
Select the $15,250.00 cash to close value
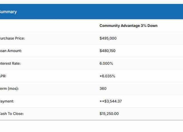coord(109,114)
